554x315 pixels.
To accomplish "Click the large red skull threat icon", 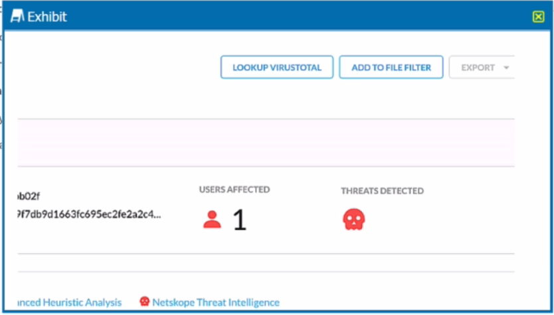I will pos(354,220).
